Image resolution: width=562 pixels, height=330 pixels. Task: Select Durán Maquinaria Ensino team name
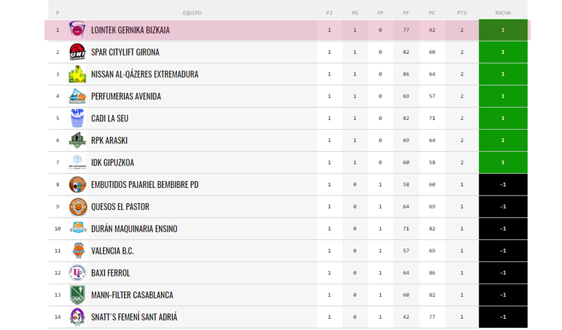(x=134, y=229)
